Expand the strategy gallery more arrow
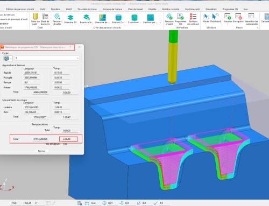Image resolution: width=269 pixels, height=206 pixels. [x=160, y=23]
